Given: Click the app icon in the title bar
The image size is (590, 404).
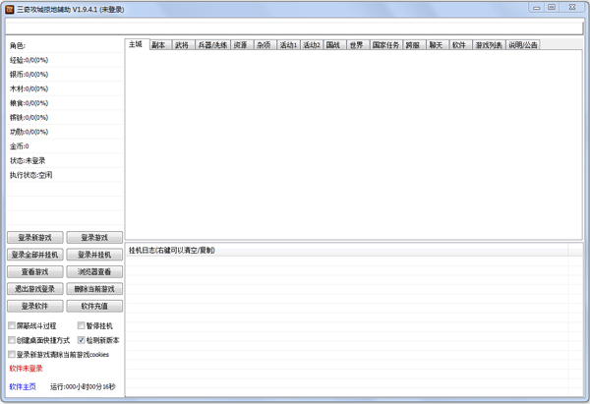Looking at the screenshot, I should [x=10, y=10].
